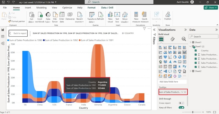Select the stacked bar chart visual
Viewport: 219px width, 114px height.
[161, 48]
